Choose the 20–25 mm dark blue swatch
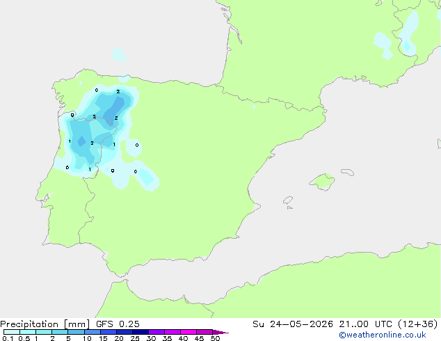Viewport: 441px width, 341px height. [125, 332]
